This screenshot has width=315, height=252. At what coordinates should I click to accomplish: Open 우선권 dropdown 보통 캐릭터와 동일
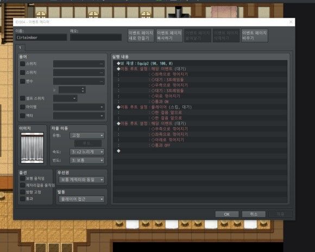(81, 179)
